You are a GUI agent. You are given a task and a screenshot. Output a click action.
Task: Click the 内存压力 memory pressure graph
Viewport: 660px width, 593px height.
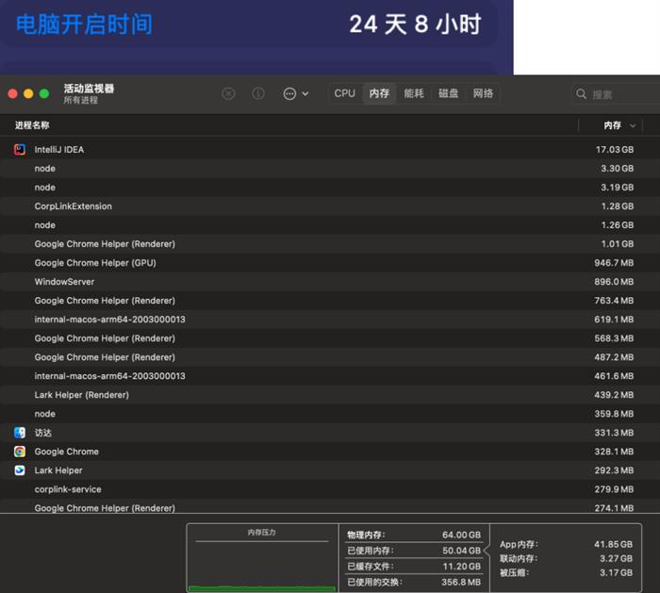(x=262, y=558)
